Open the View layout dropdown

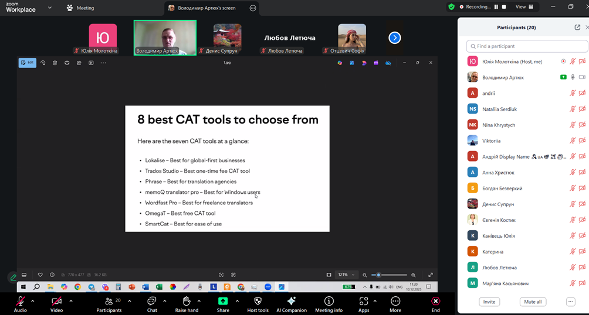coord(524,7)
